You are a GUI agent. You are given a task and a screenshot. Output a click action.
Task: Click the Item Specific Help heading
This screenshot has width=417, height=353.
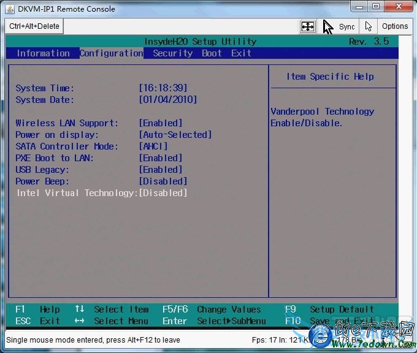coord(330,77)
